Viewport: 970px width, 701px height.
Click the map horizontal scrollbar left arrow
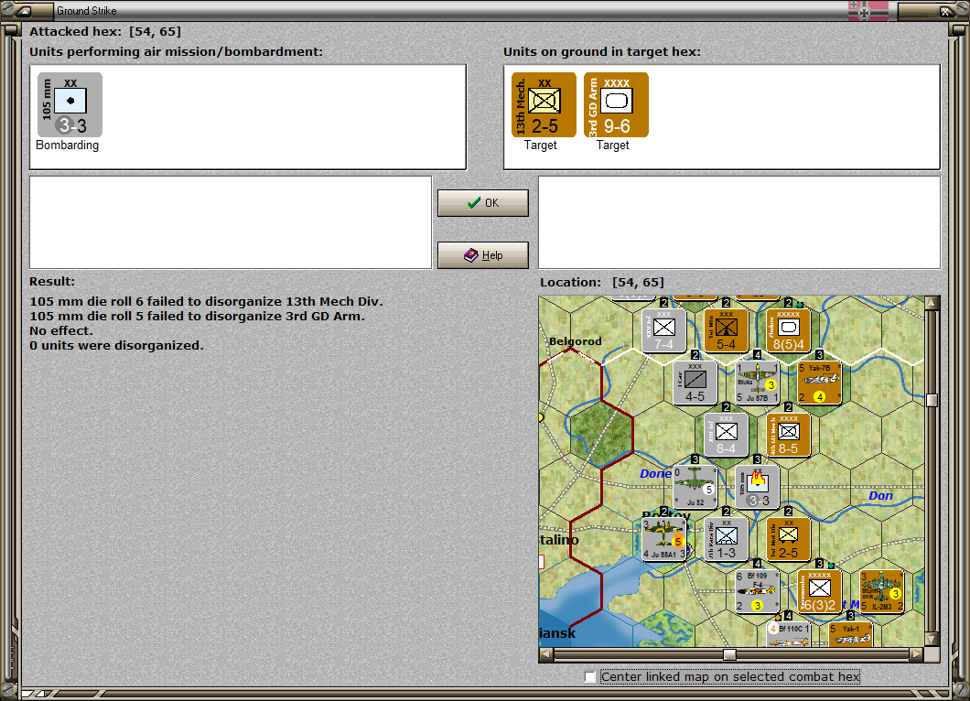tap(545, 654)
